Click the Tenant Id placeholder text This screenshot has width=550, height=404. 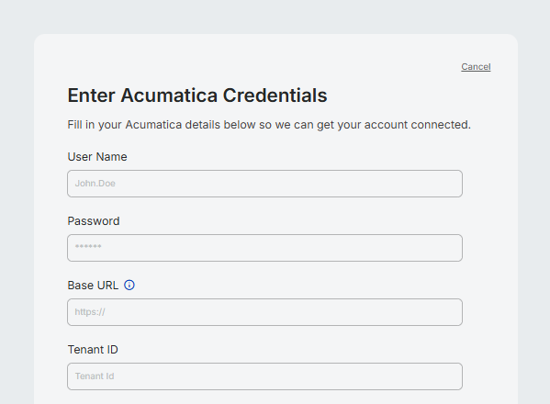click(x=95, y=376)
